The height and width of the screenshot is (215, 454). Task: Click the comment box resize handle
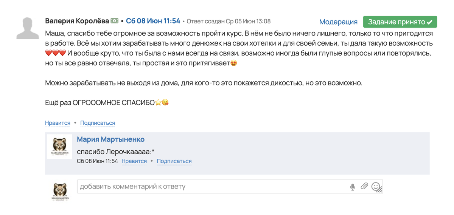click(380, 191)
